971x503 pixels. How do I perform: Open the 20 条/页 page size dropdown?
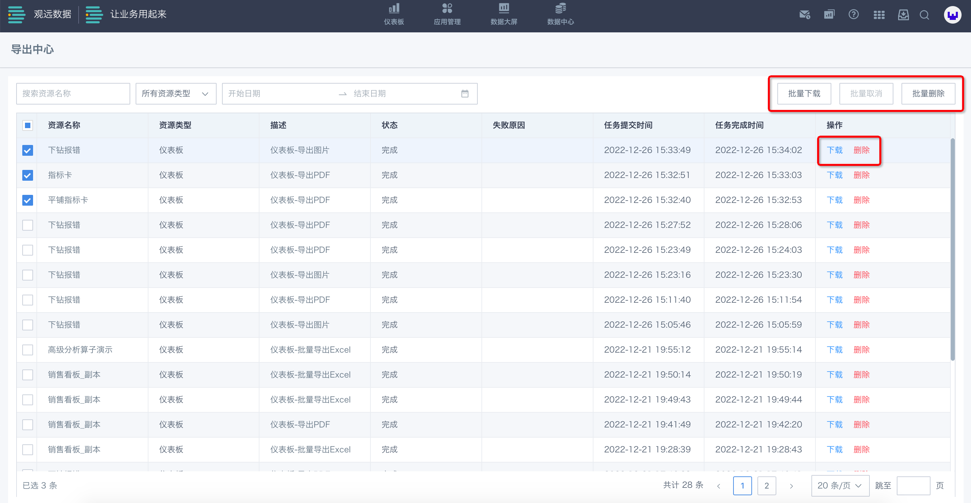click(840, 485)
